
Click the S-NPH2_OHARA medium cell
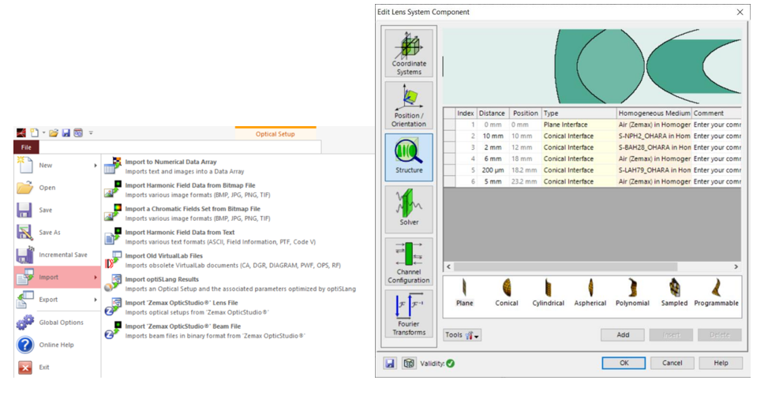654,136
